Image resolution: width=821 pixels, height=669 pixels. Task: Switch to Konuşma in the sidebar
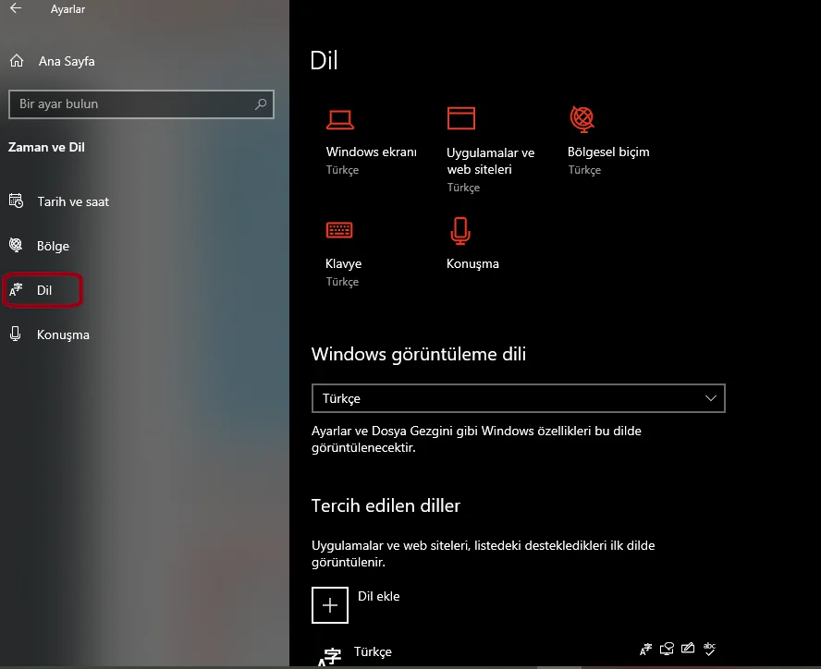click(63, 334)
